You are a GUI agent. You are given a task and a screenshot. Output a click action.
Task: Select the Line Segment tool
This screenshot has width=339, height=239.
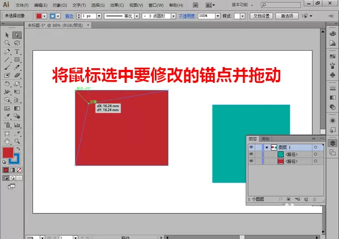[7, 60]
